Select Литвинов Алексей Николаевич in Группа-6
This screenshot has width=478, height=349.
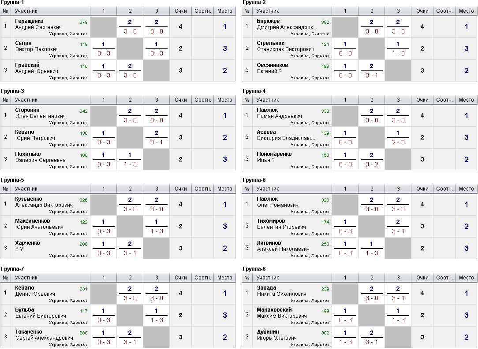(x=283, y=246)
